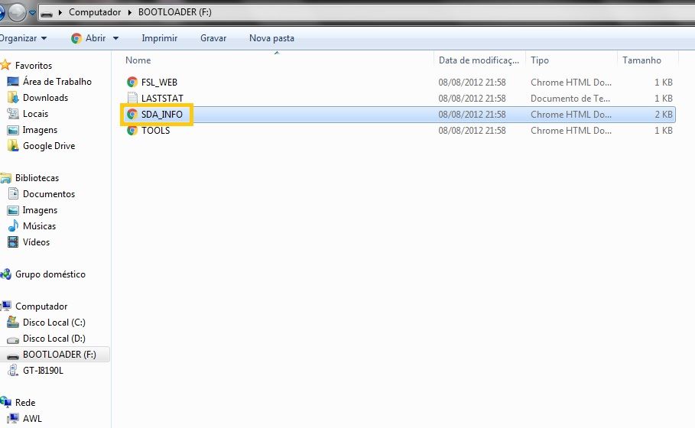Select Disco Local (C:) label in tree

pyautogui.click(x=54, y=323)
